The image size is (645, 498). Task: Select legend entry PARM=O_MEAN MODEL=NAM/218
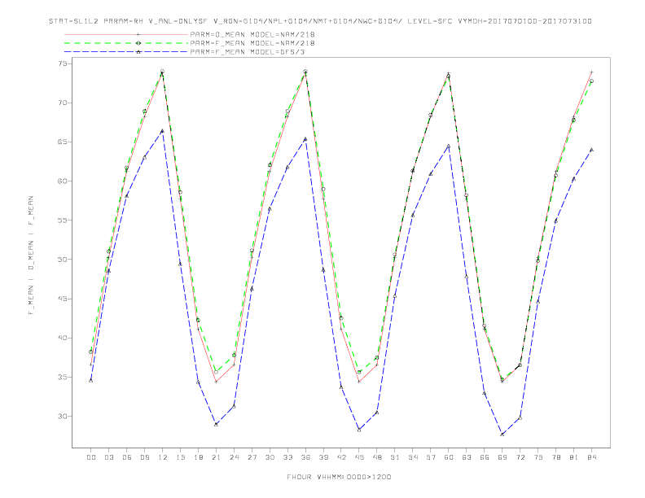252,34
